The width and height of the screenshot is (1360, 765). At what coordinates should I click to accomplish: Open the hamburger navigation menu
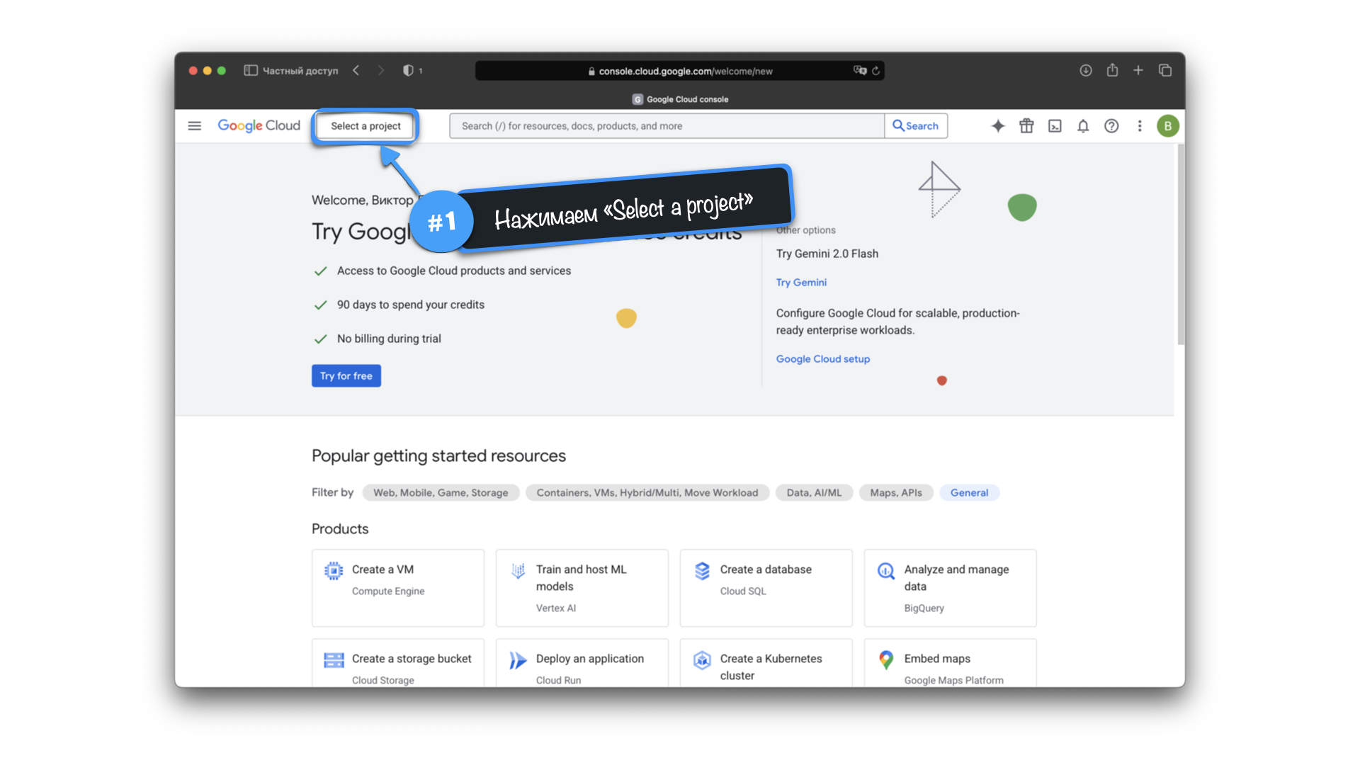click(x=194, y=126)
